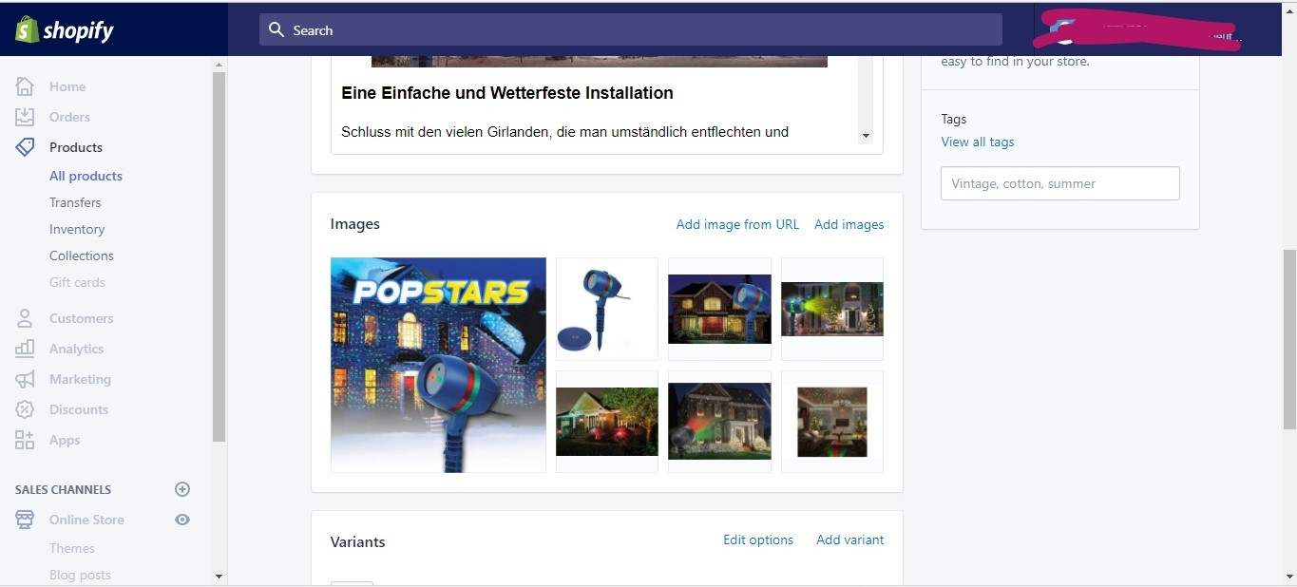Select the red-green dotted house thumbnail

(x=719, y=422)
